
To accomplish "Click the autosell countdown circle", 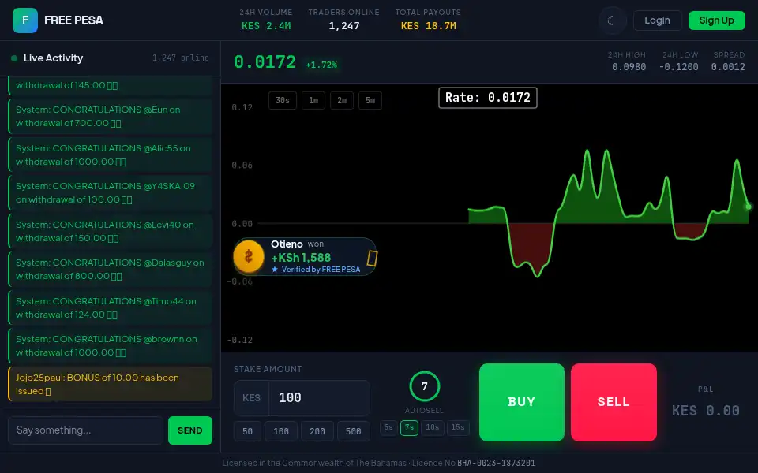I will pyautogui.click(x=425, y=386).
